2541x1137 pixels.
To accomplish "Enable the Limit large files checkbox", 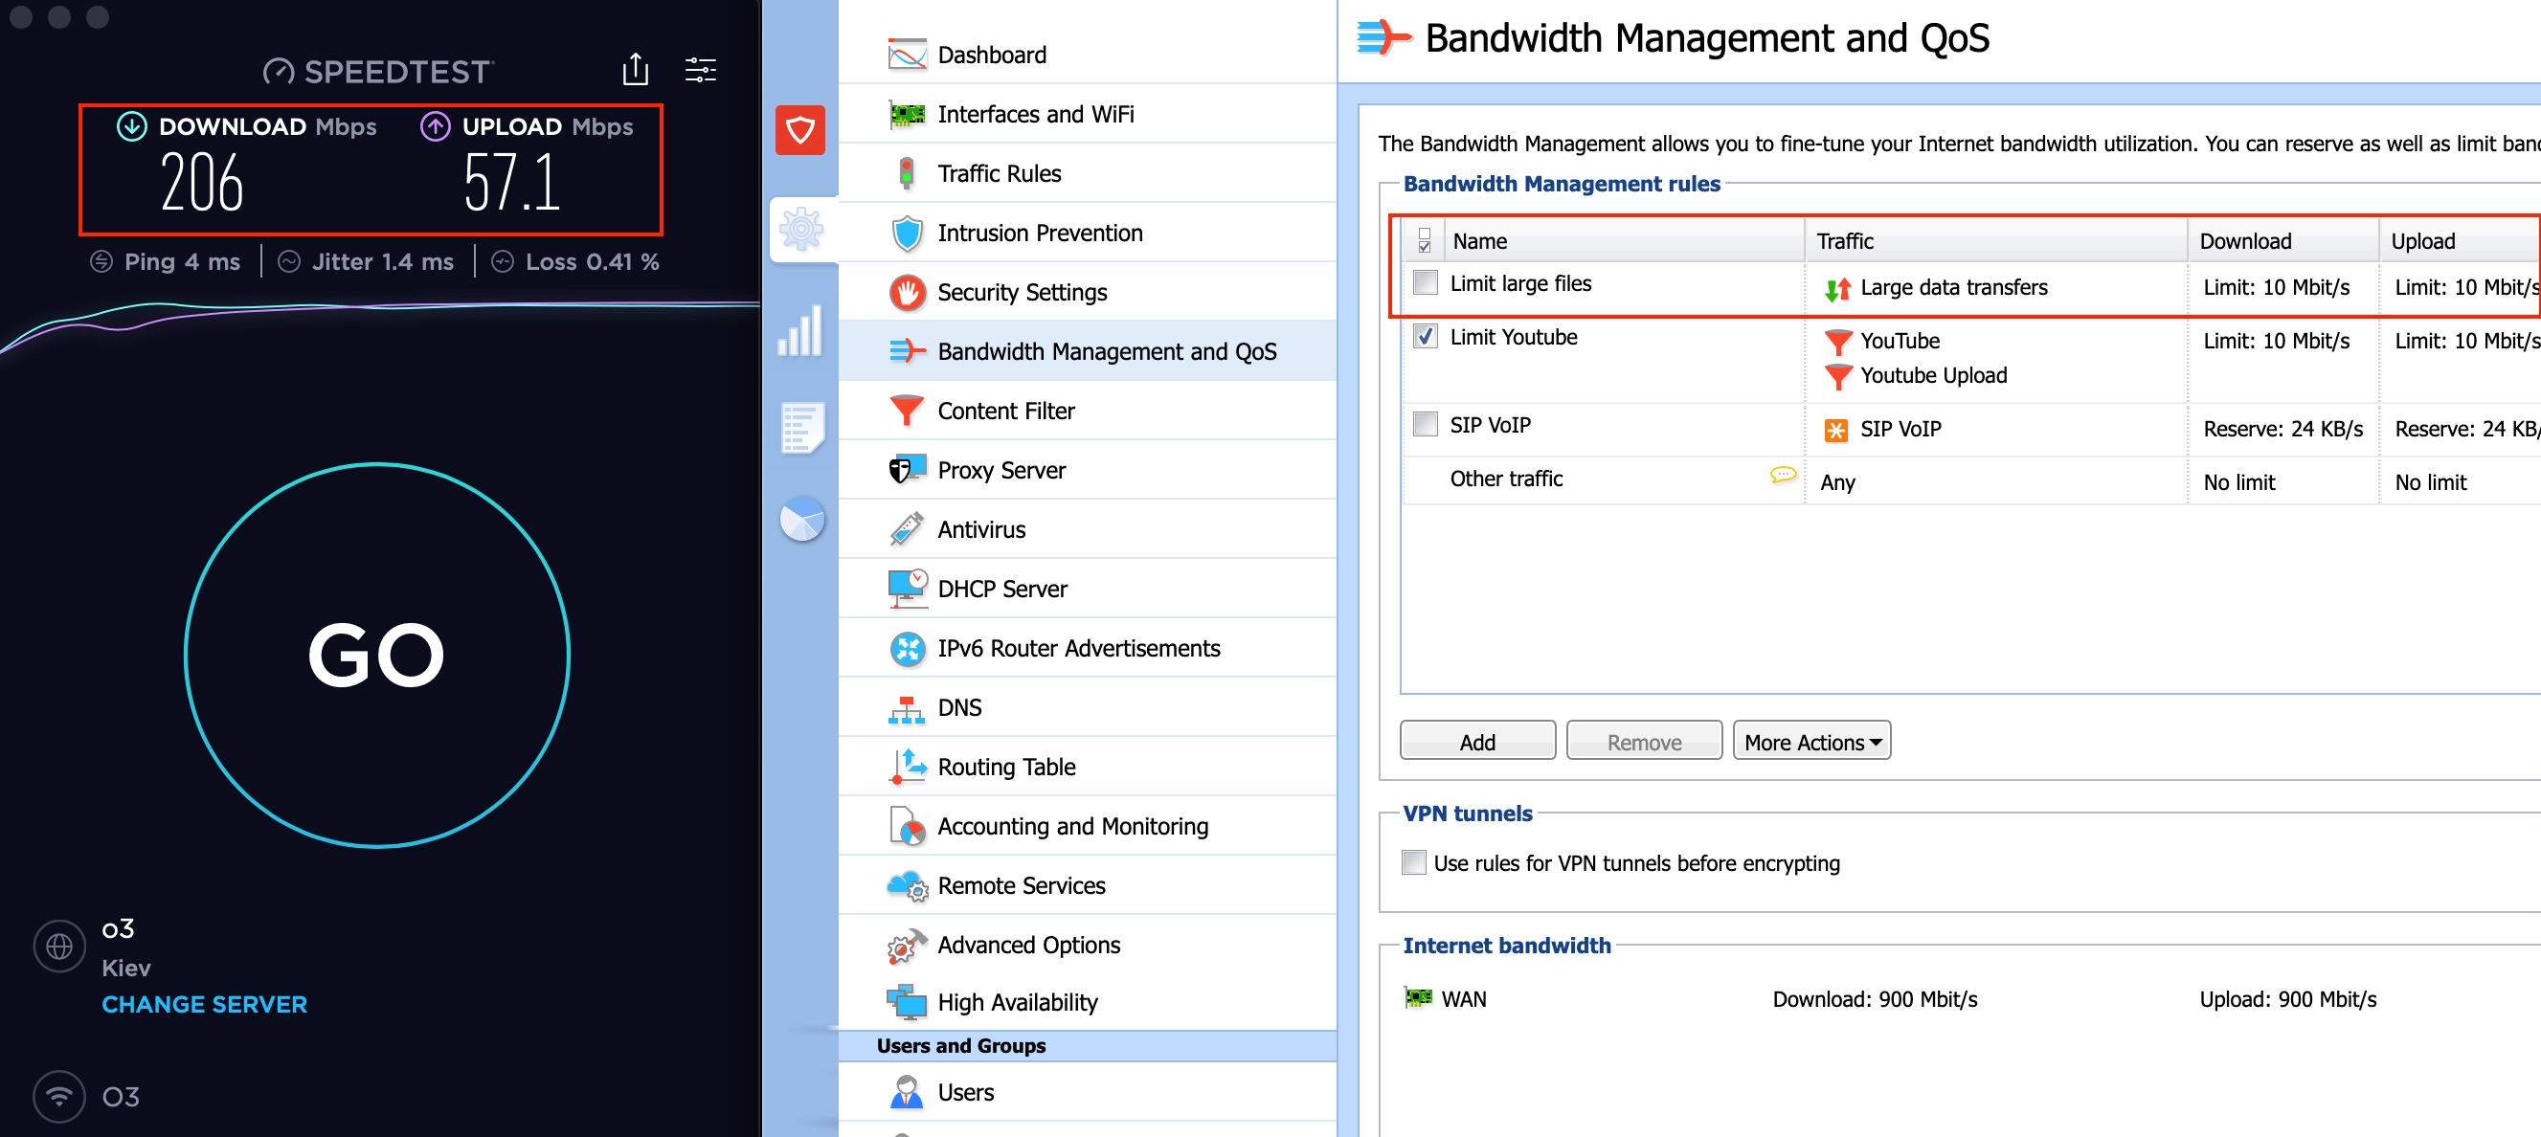I will [x=1426, y=283].
